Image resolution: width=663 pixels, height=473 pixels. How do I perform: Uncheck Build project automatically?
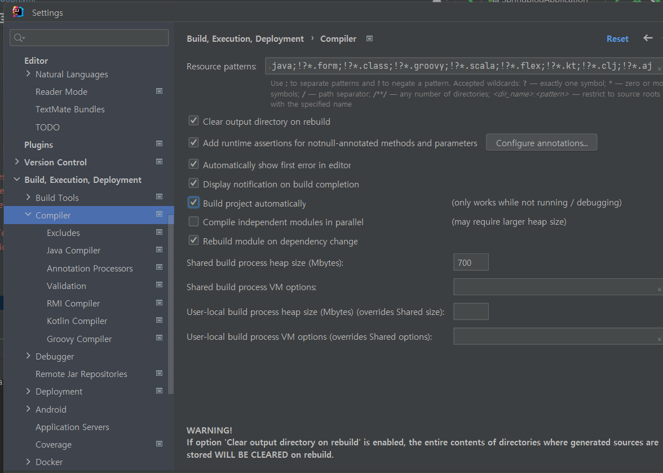(193, 203)
